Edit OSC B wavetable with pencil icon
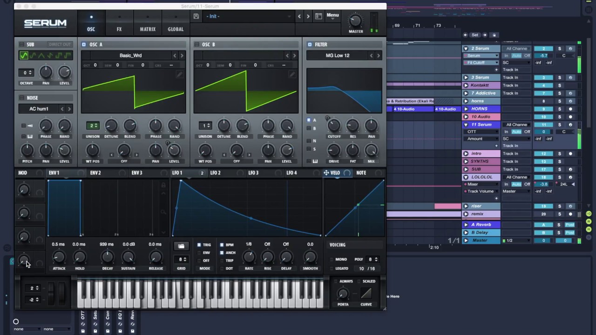 pyautogui.click(x=292, y=74)
